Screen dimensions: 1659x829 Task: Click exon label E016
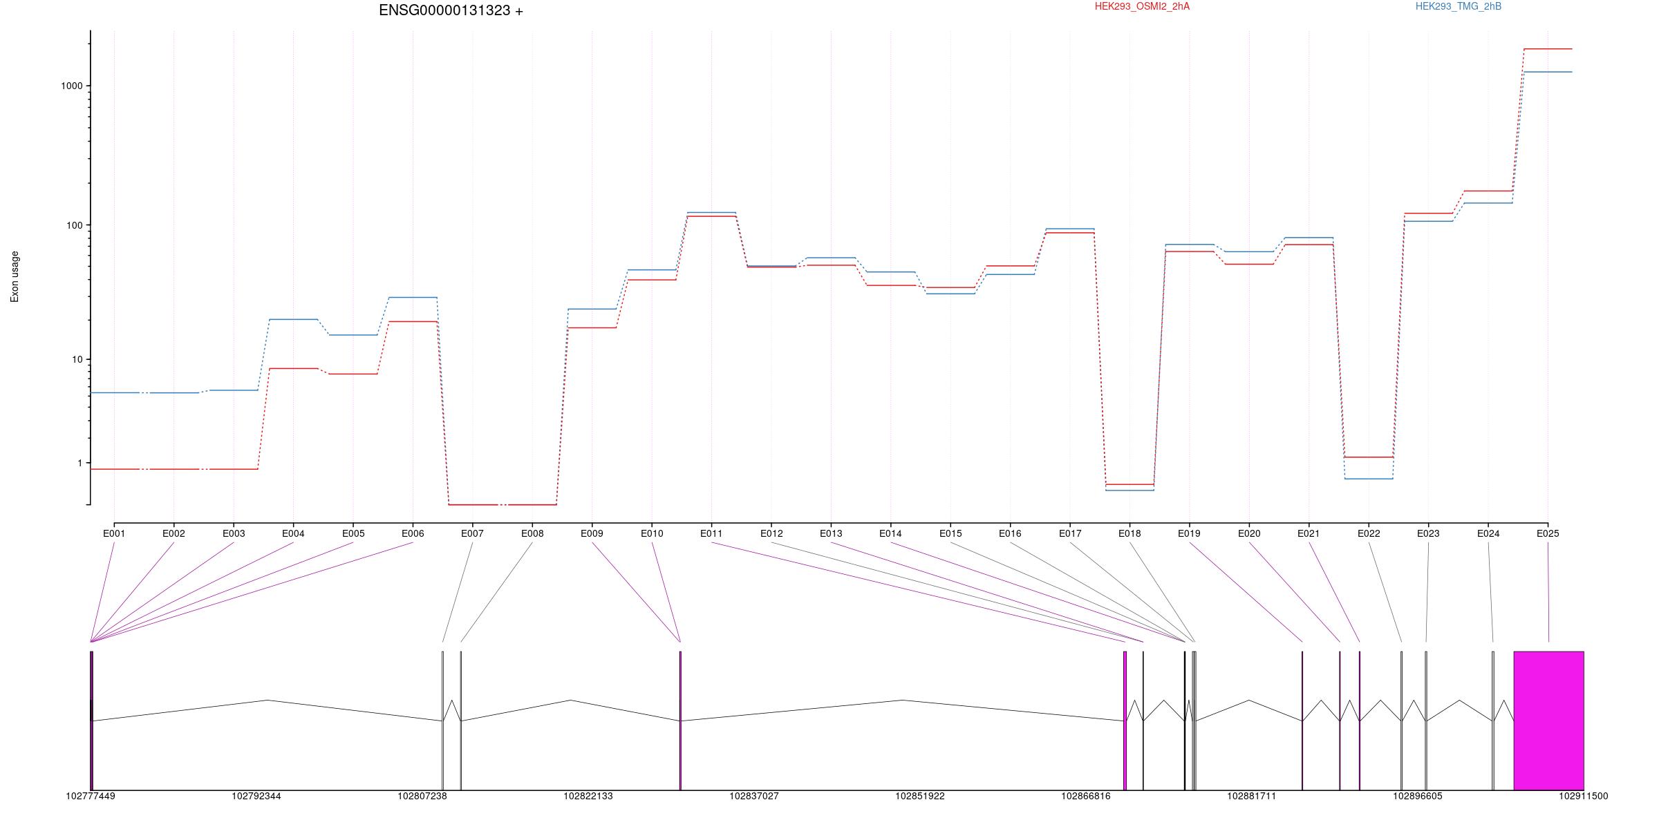pos(1010,533)
